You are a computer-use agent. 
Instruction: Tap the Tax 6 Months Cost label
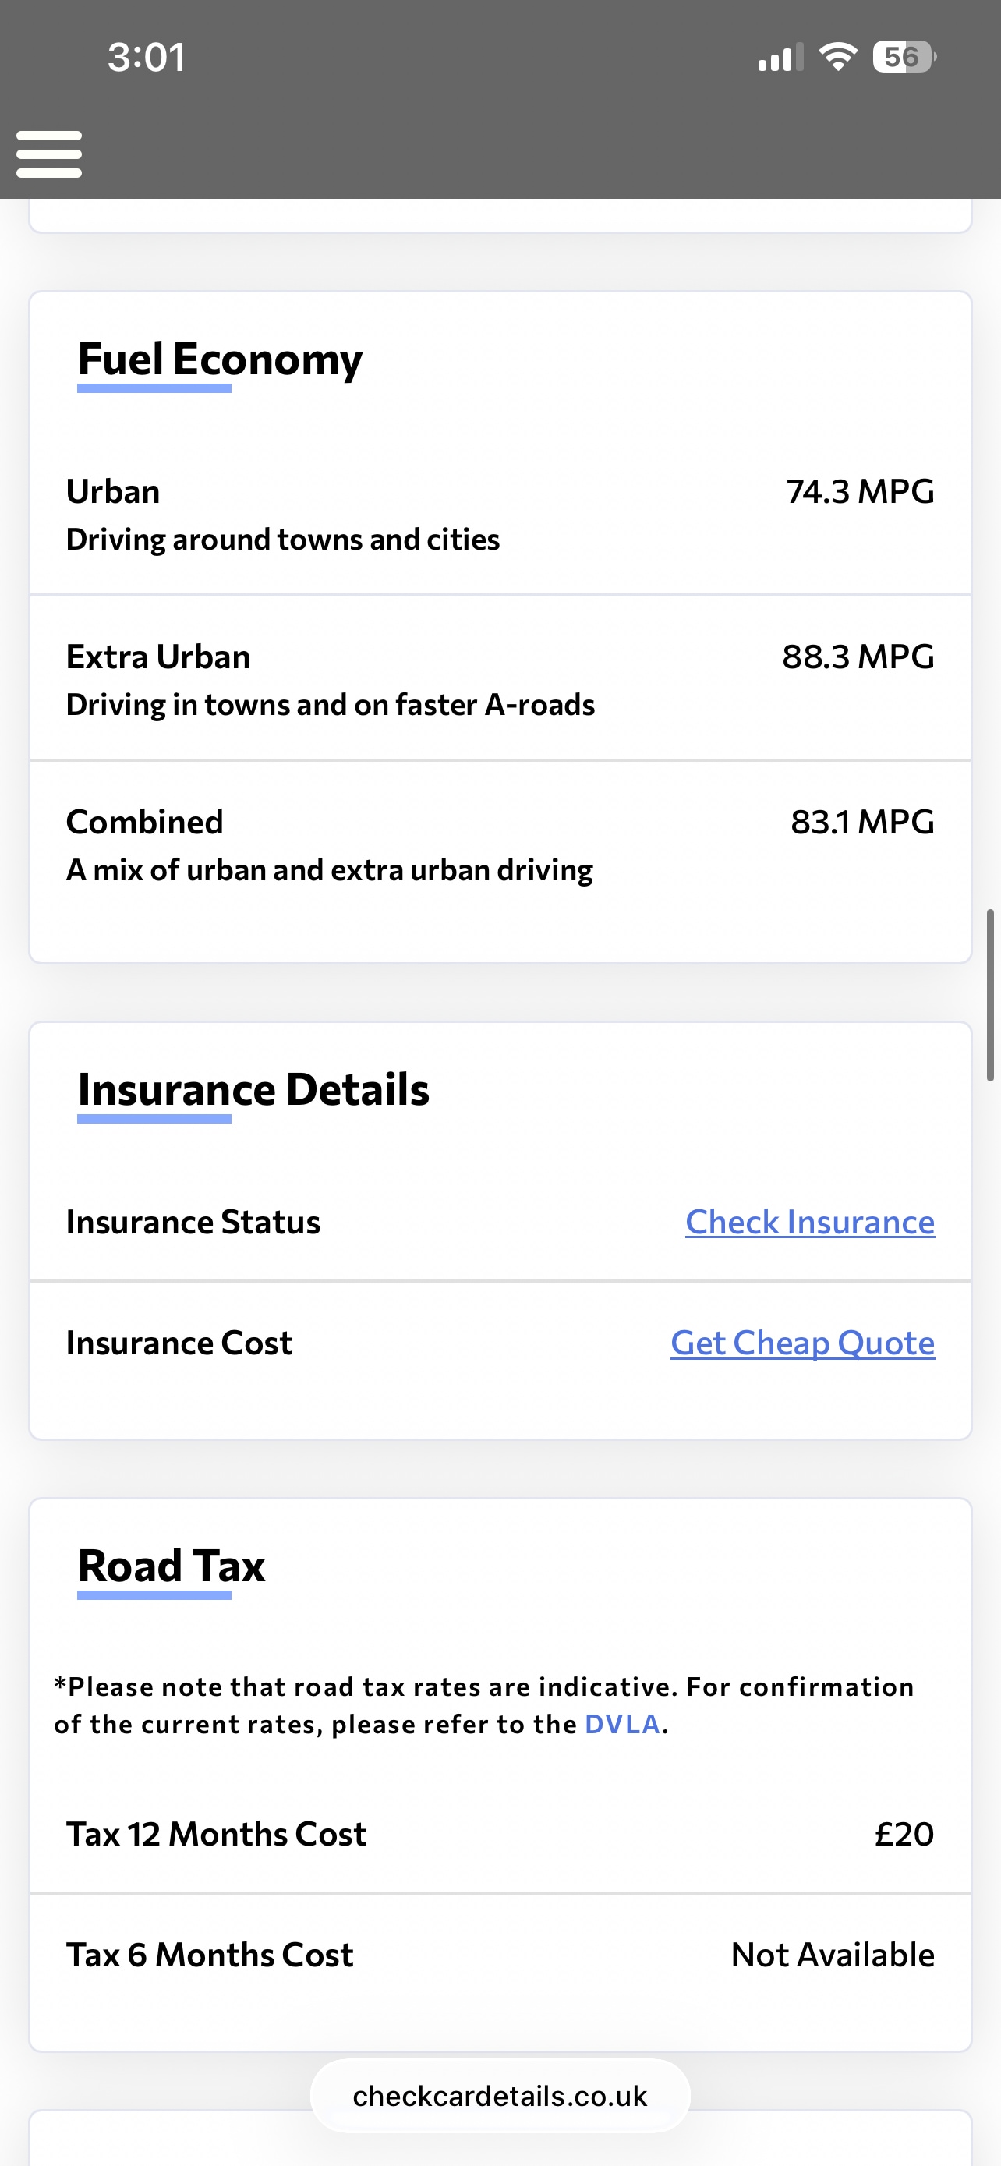point(209,1955)
